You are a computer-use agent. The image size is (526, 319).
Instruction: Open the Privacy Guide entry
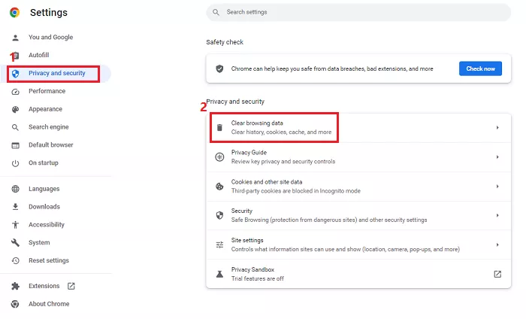click(358, 157)
